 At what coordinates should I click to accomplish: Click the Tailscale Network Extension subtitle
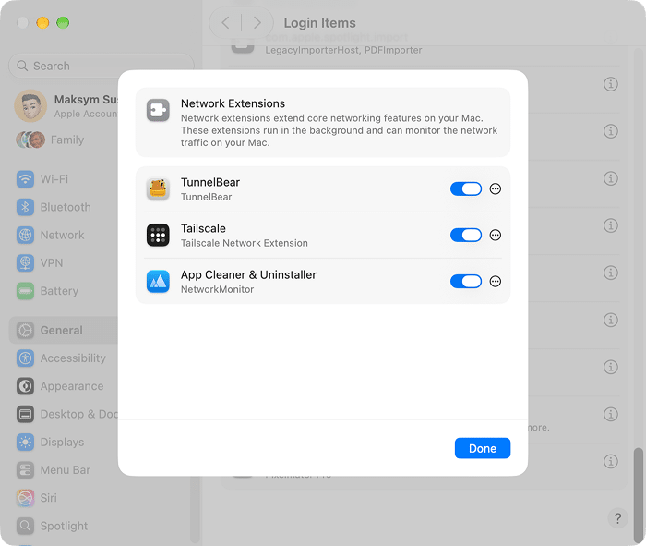tap(245, 243)
